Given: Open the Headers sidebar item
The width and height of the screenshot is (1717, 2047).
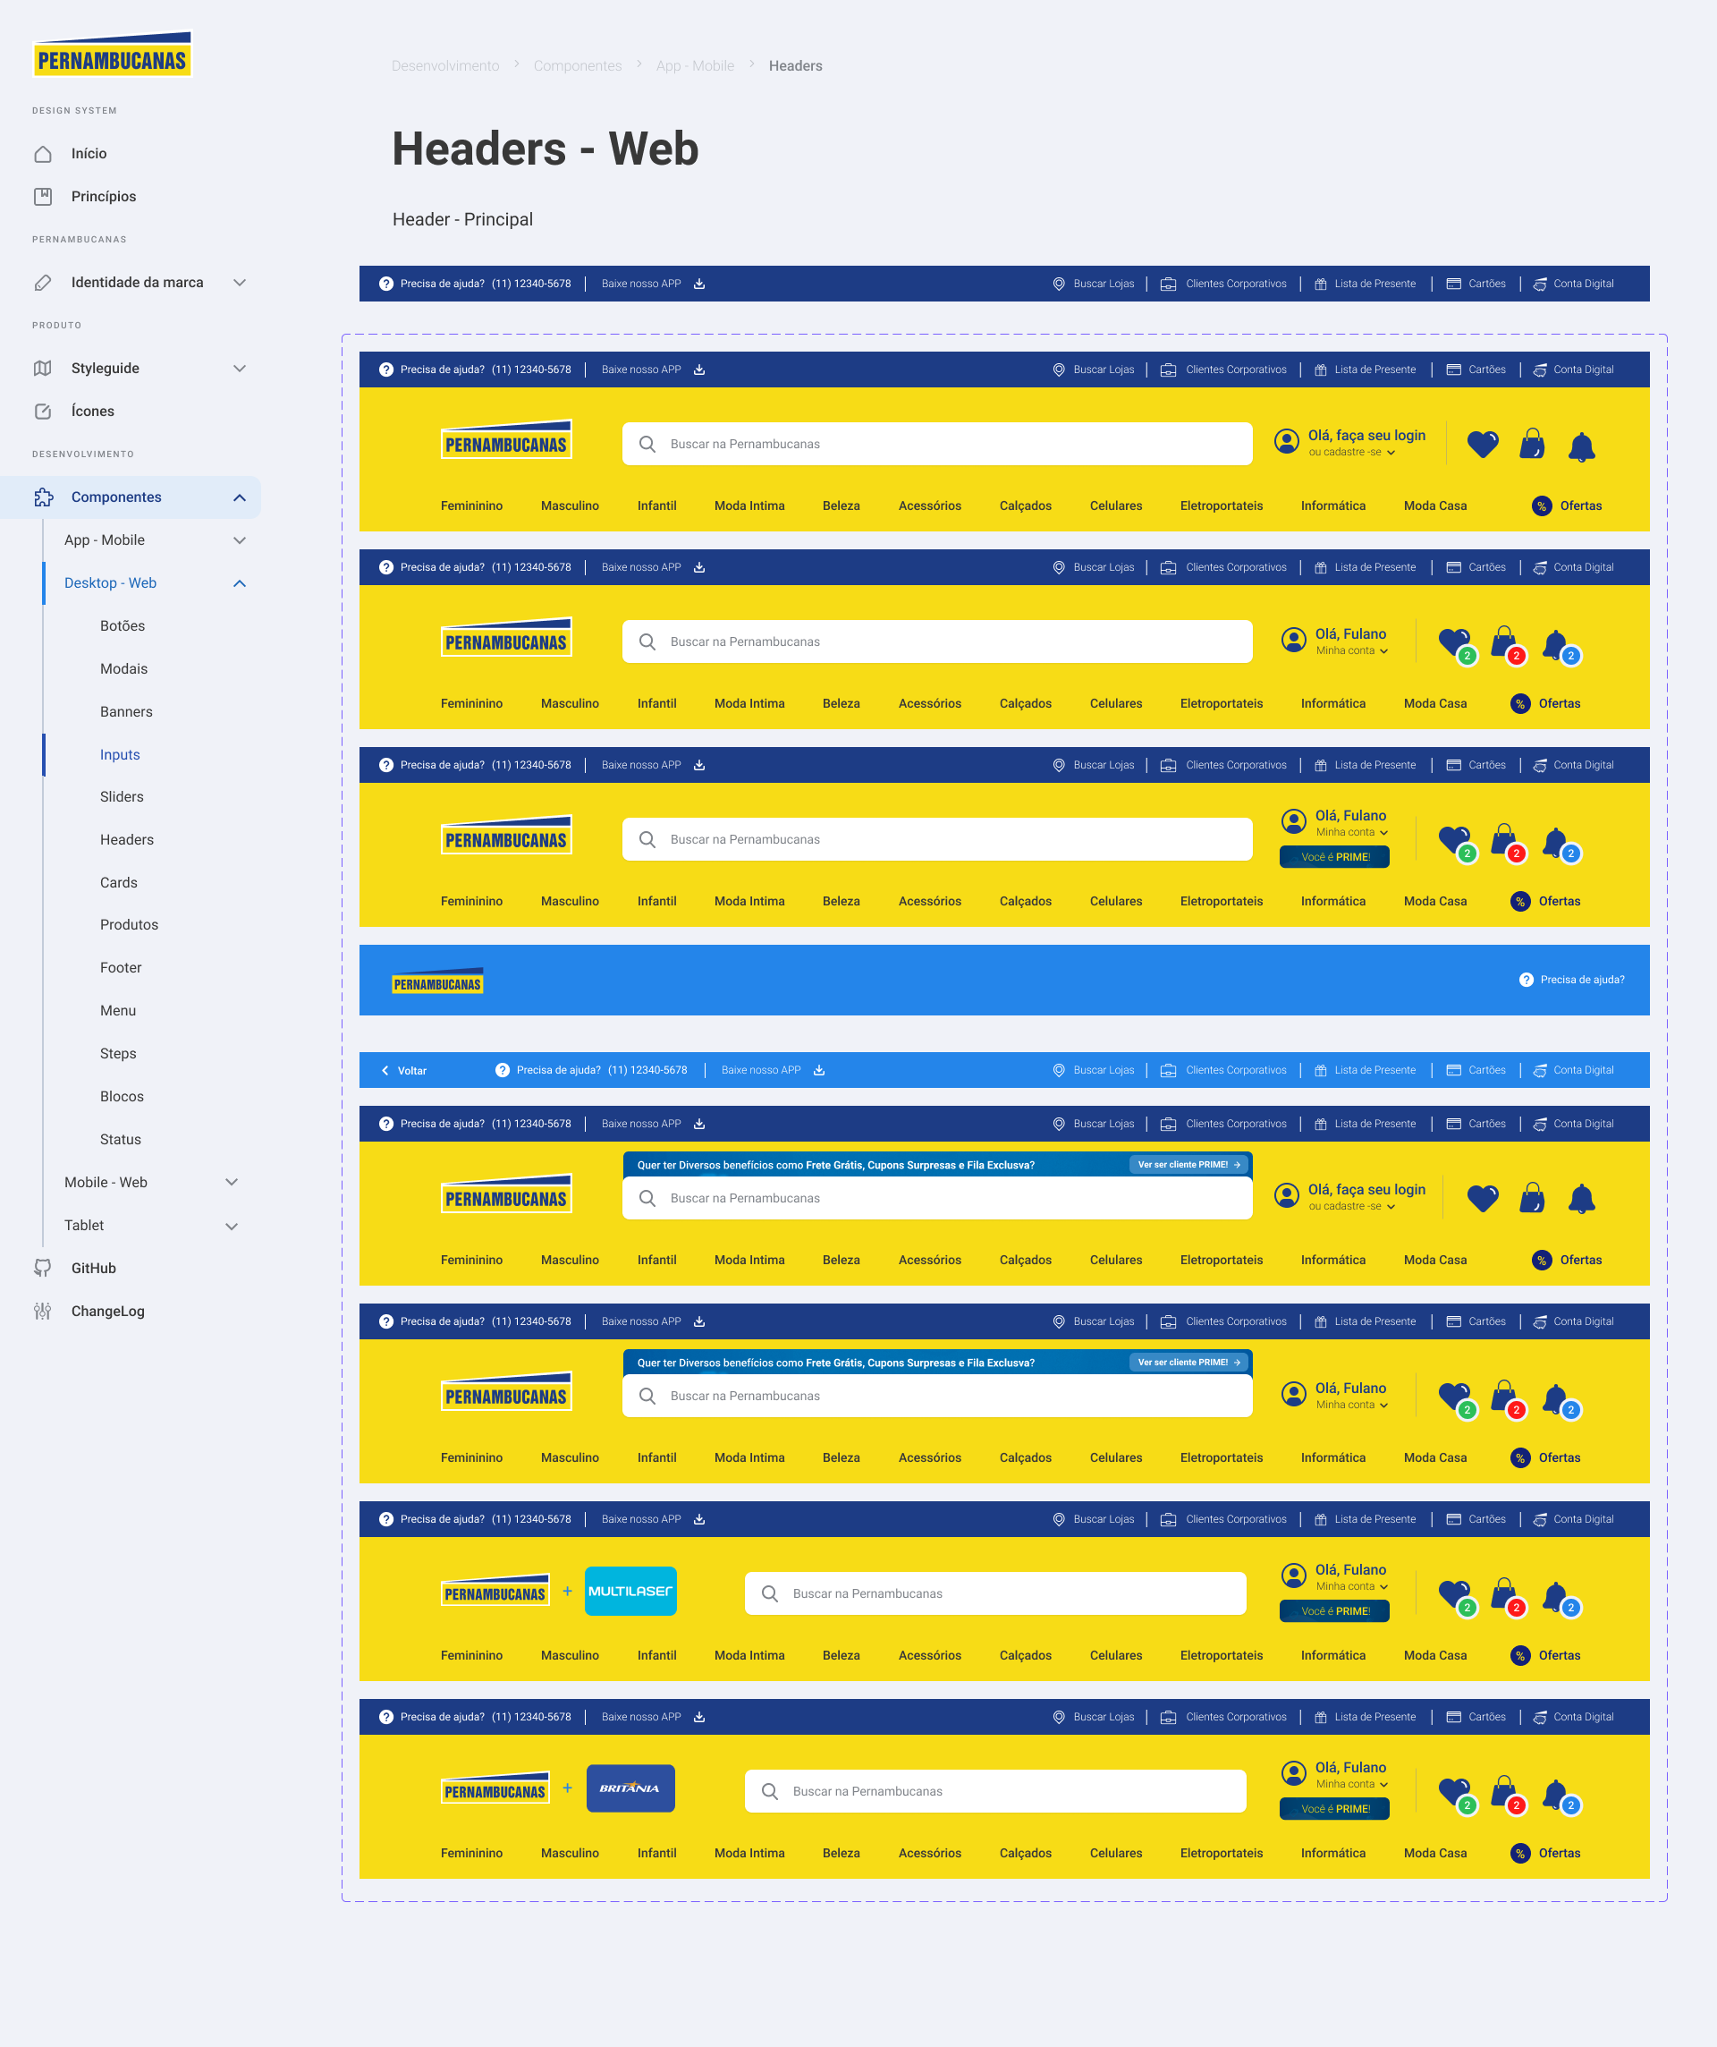Looking at the screenshot, I should click(127, 839).
